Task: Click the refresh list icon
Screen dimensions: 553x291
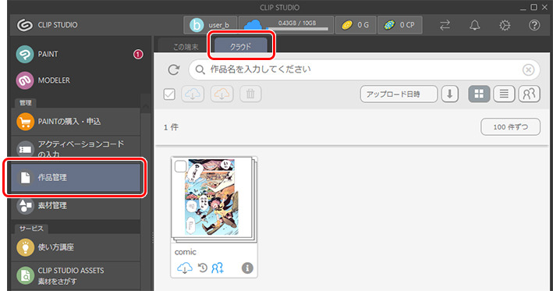Action: 173,69
